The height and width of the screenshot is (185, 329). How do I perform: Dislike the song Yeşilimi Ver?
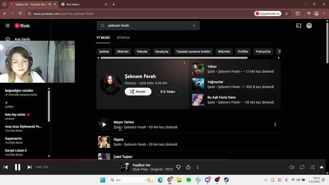tap(178, 167)
